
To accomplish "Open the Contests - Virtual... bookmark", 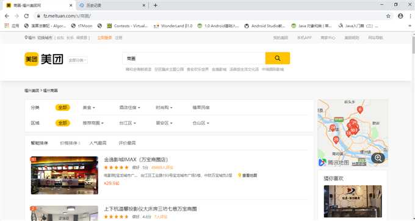I will pos(128,26).
